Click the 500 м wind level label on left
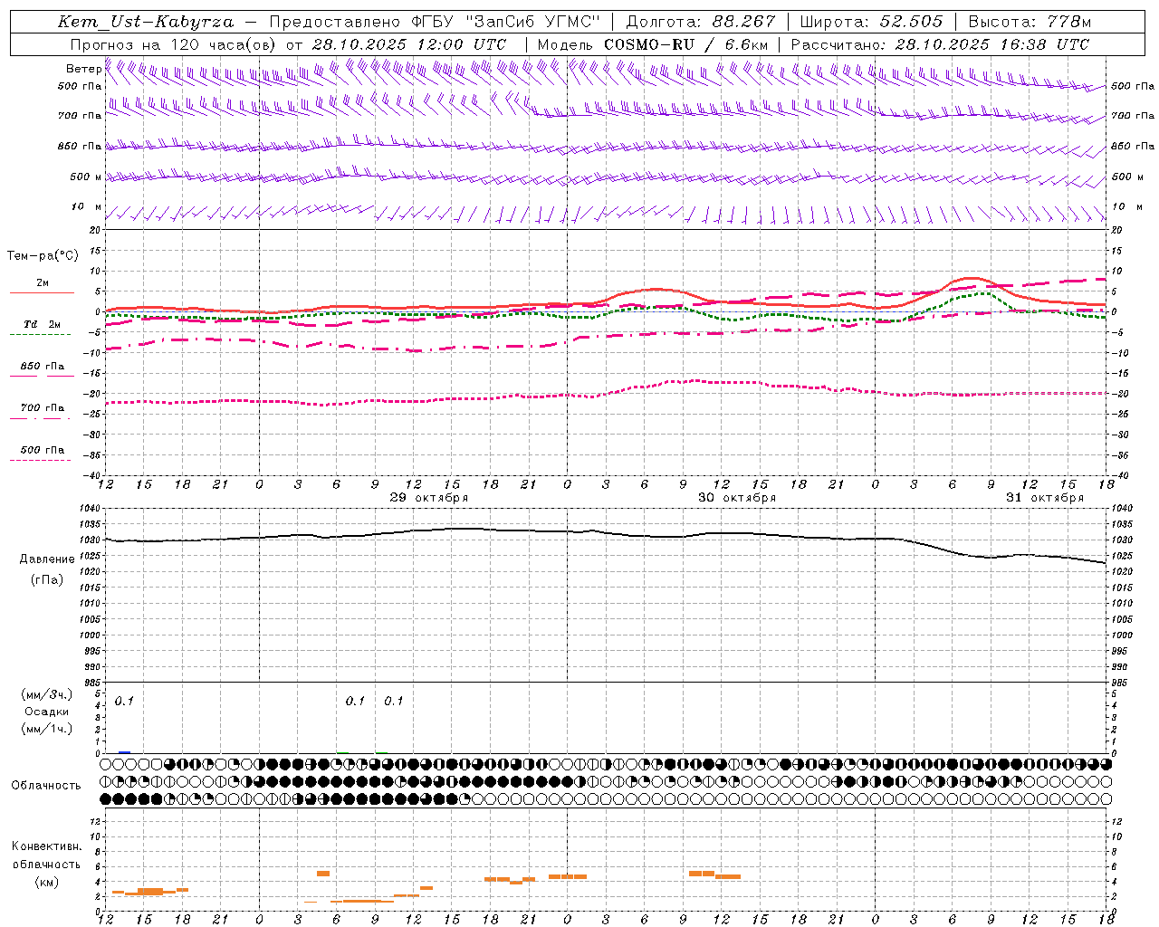1159x927 pixels. [86, 177]
